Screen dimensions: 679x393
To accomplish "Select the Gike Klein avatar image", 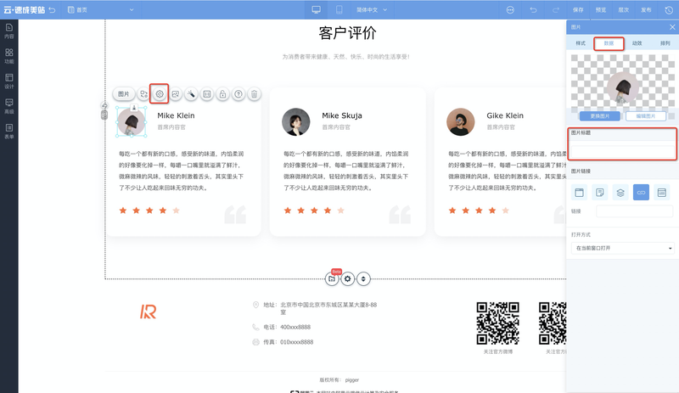I will [x=460, y=121].
